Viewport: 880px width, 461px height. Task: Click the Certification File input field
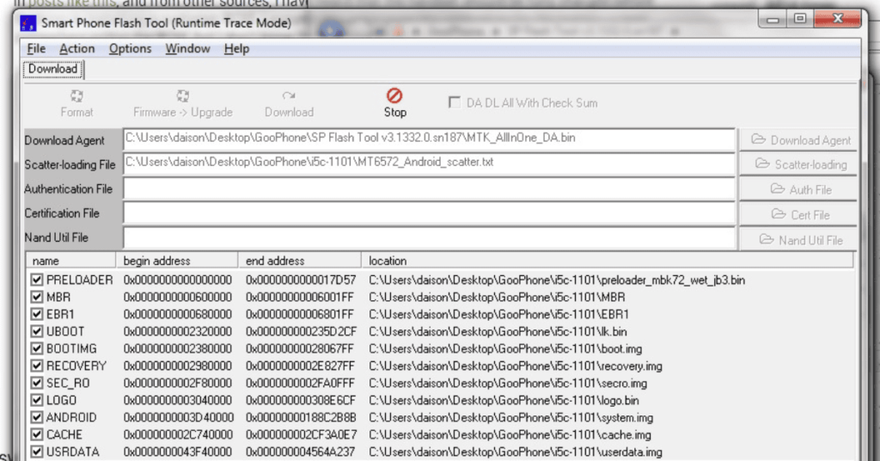(x=429, y=212)
